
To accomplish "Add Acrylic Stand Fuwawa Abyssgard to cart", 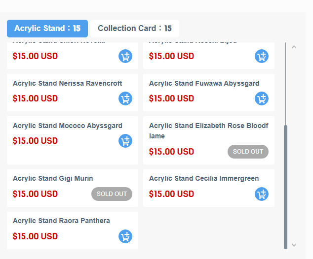I will pos(262,98).
